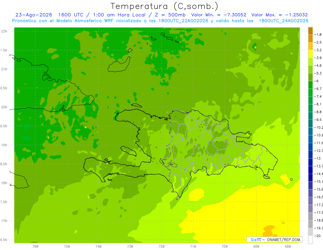The height and width of the screenshot is (250, 323).
Task: Click the "70W" longitude label
Action: tap(225, 246)
